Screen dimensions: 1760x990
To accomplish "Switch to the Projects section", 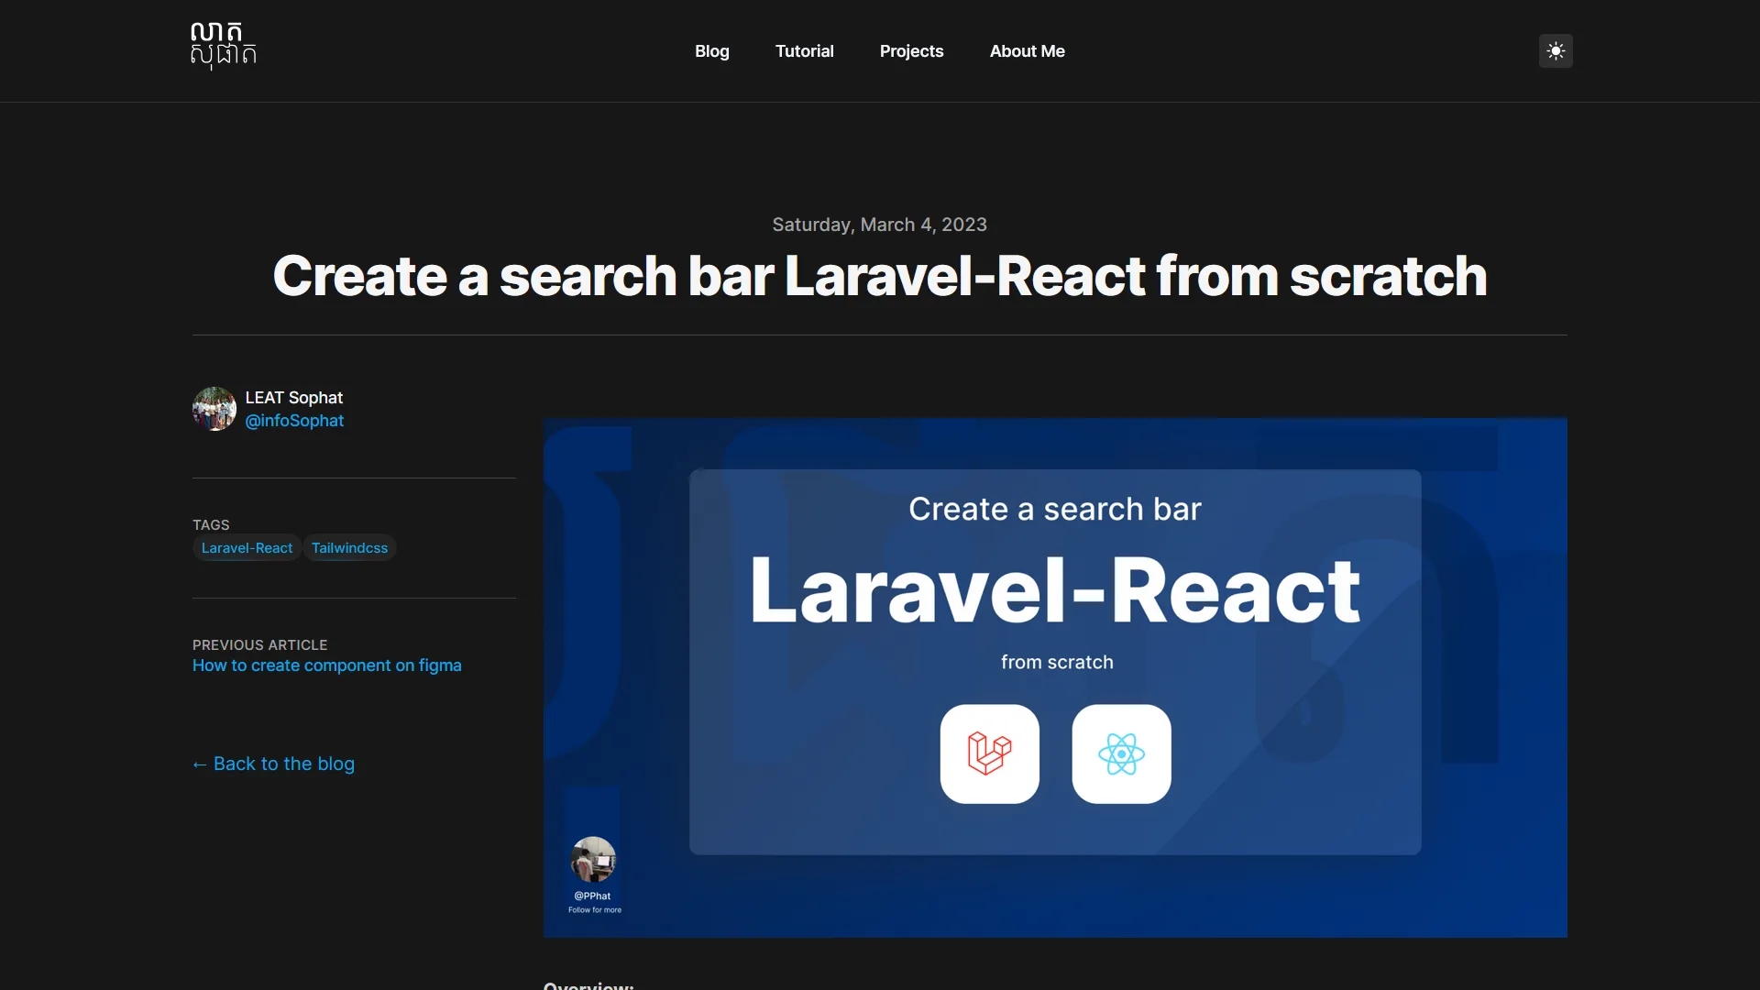I will point(911,50).
